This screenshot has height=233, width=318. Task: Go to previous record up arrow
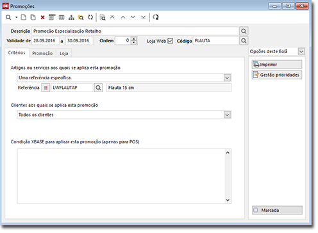(123, 17)
